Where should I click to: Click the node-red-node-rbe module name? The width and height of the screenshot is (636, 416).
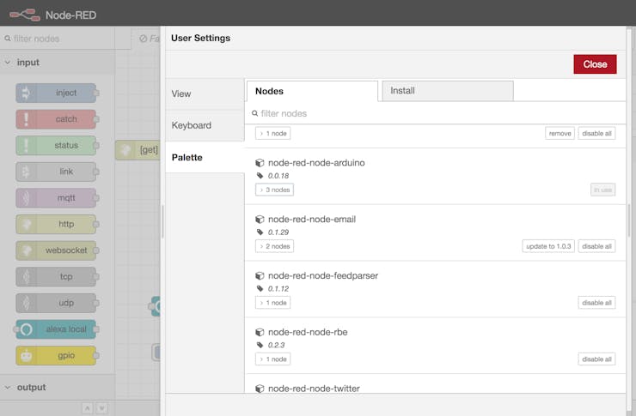(308, 332)
